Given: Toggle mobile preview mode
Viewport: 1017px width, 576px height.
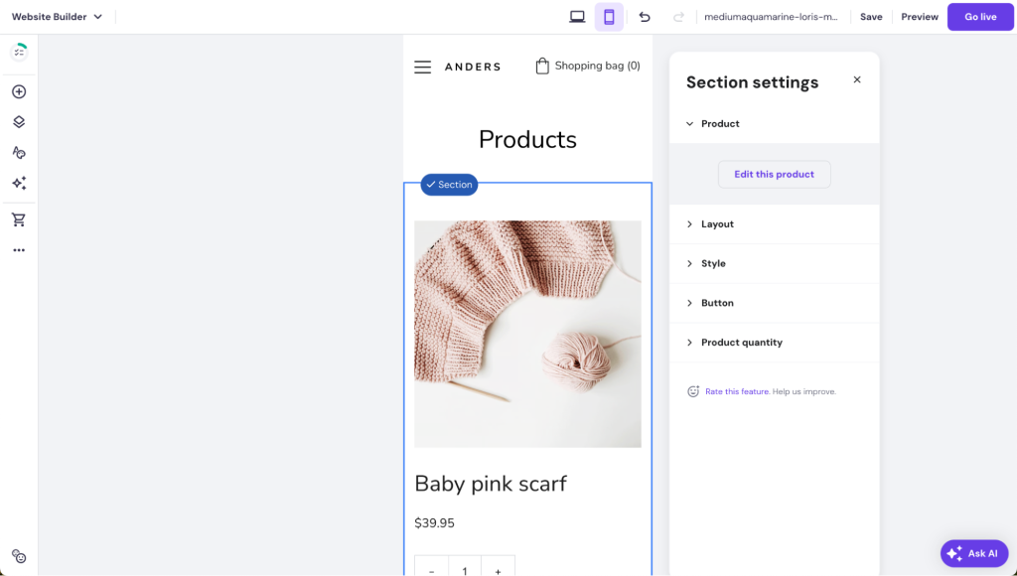Looking at the screenshot, I should pyautogui.click(x=609, y=16).
